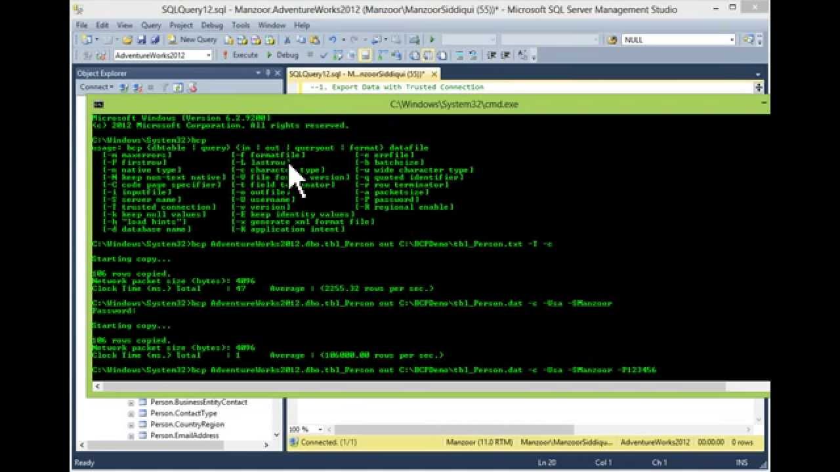Click the Undo icon

(x=332, y=39)
